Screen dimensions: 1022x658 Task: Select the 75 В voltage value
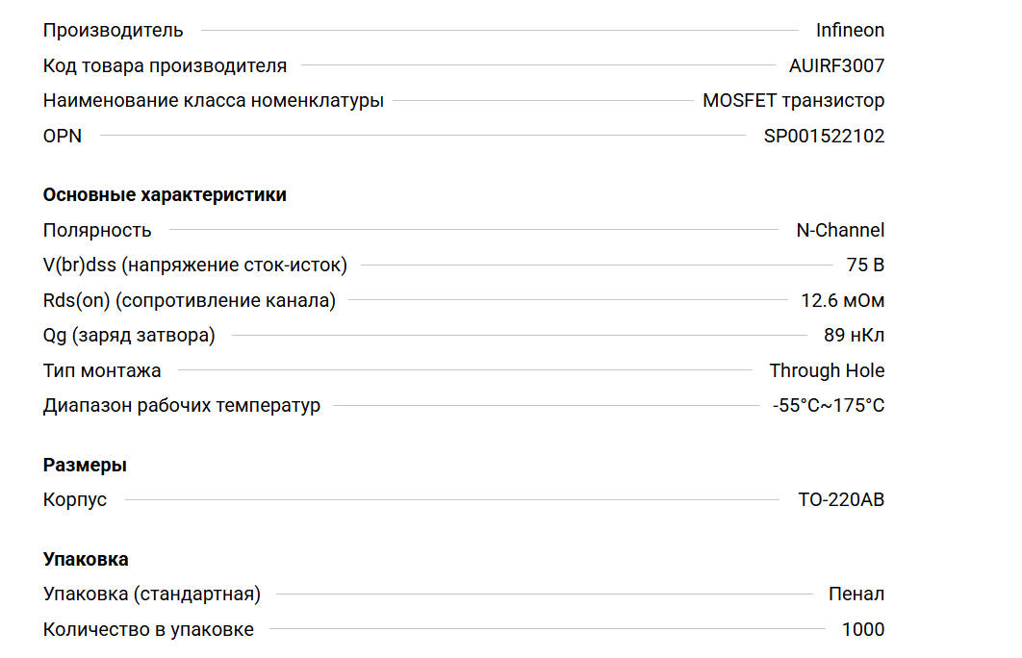(x=864, y=265)
